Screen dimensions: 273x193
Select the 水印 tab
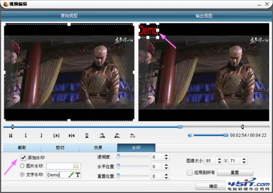point(136,148)
